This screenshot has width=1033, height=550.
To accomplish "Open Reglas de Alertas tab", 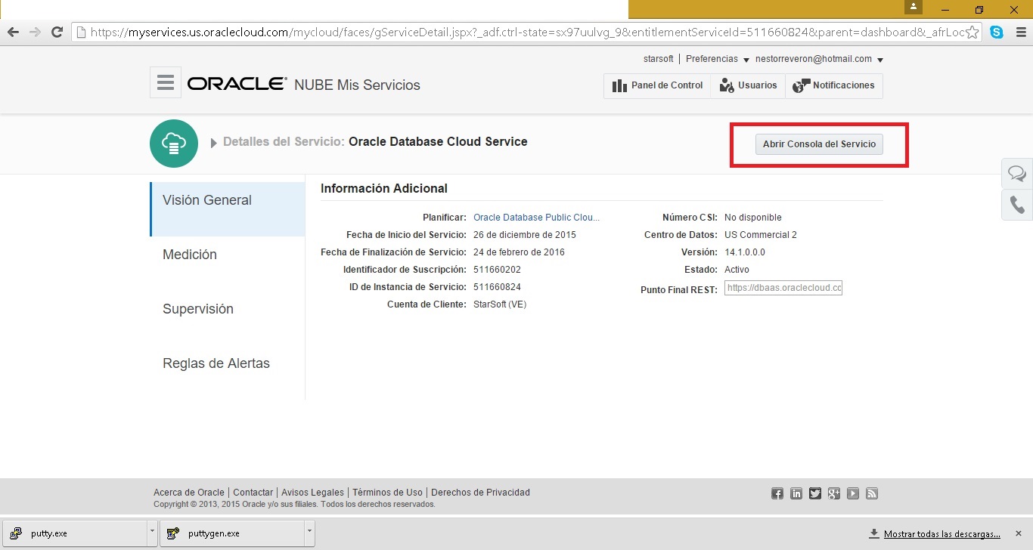I will 216,363.
